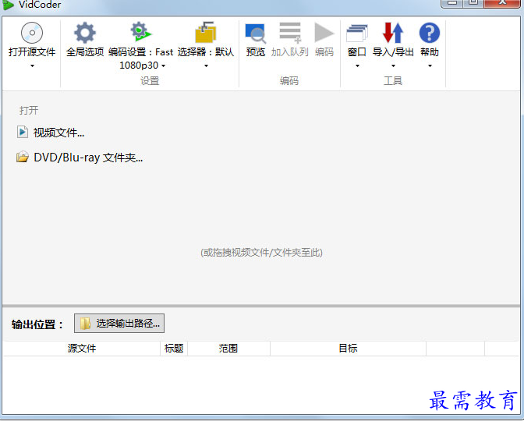The image size is (524, 425).
Task: Click the 加入队列 icon
Action: coord(290,33)
